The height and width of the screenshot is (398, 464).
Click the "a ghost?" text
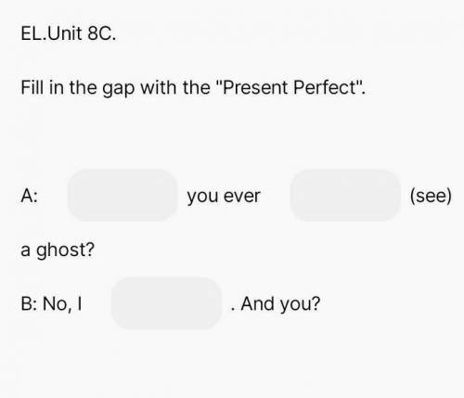58,250
